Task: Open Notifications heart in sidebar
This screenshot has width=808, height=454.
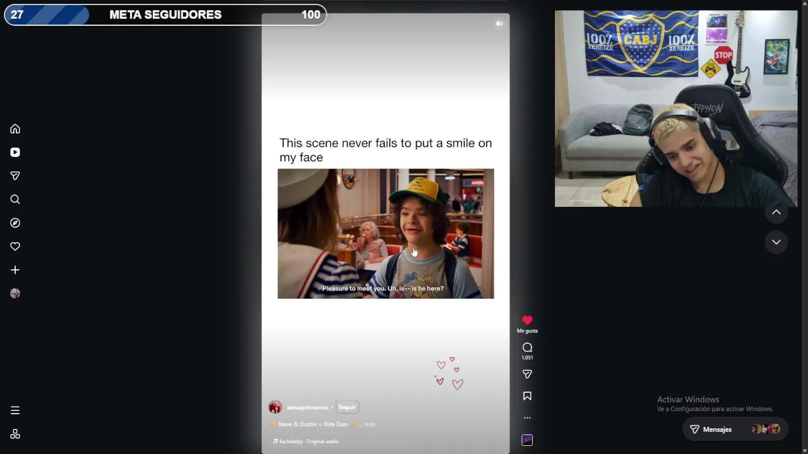Action: click(x=15, y=247)
